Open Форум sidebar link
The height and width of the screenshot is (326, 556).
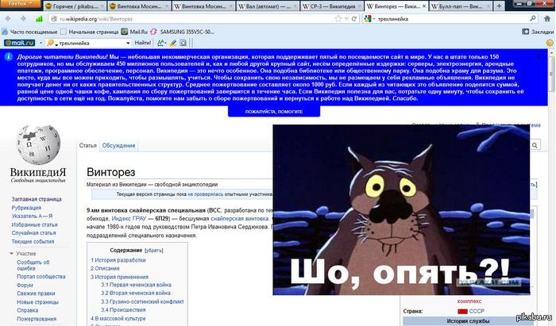coord(25,285)
